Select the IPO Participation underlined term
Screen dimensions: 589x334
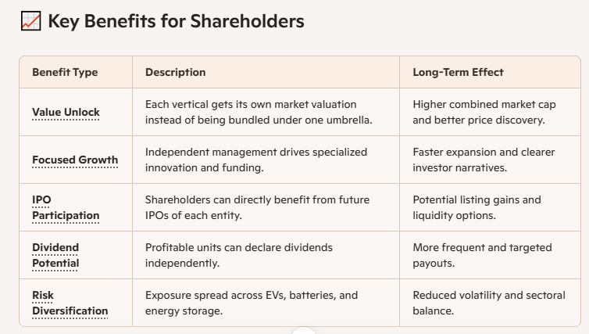(66, 207)
